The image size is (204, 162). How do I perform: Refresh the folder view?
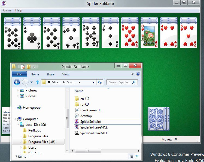(x=100, y=82)
